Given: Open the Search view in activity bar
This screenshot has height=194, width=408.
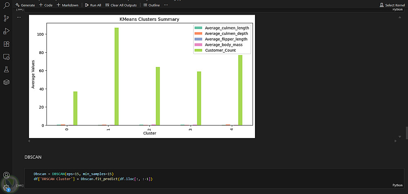Looking at the screenshot, I should 6,5.
